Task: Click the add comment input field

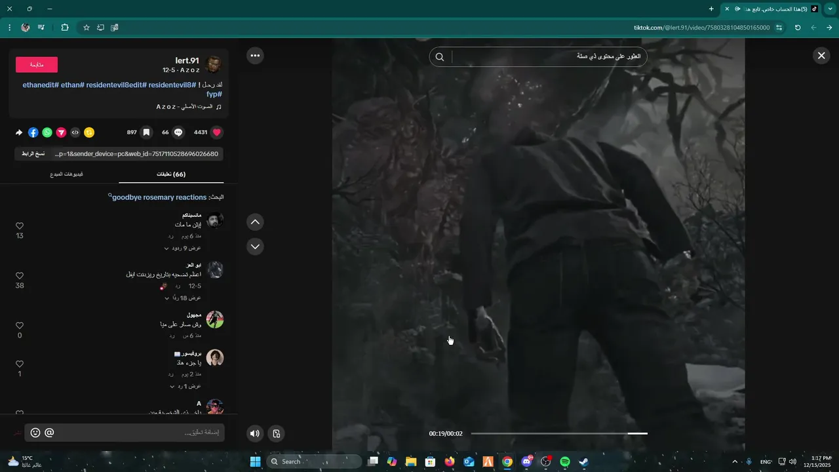Action: pyautogui.click(x=125, y=433)
